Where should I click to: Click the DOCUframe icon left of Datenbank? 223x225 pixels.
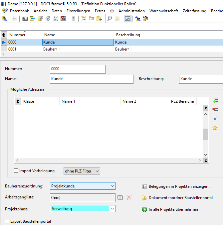click(x=5, y=11)
